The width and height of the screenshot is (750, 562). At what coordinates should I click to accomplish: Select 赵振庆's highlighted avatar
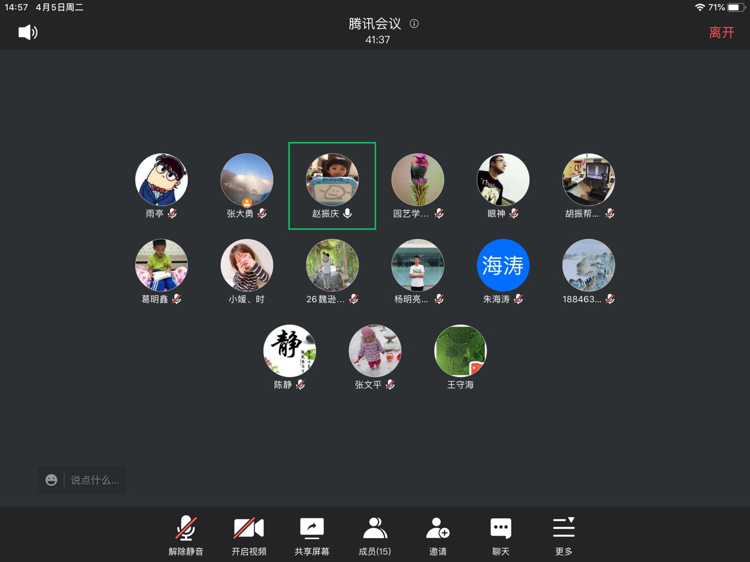click(x=332, y=180)
